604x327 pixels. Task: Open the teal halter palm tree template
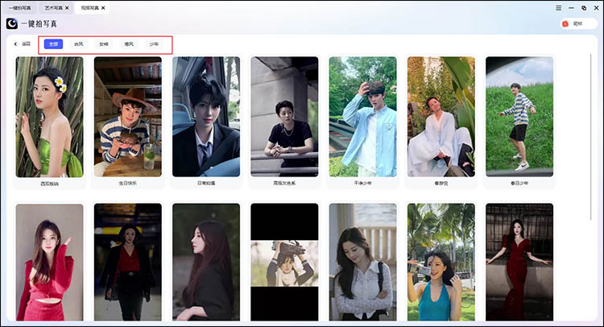pos(441,263)
